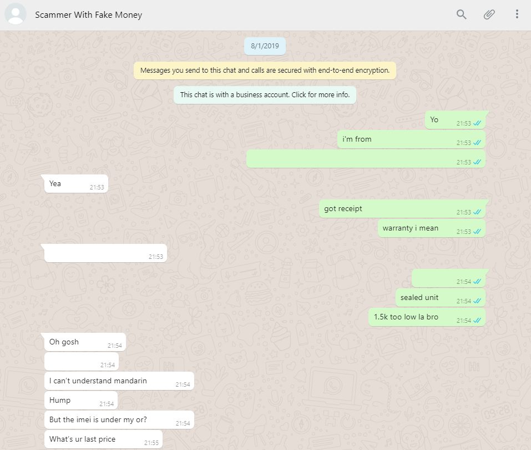Viewport: 531px width, 450px height.
Task: Open the chat search magnifier icon
Action: tap(461, 14)
